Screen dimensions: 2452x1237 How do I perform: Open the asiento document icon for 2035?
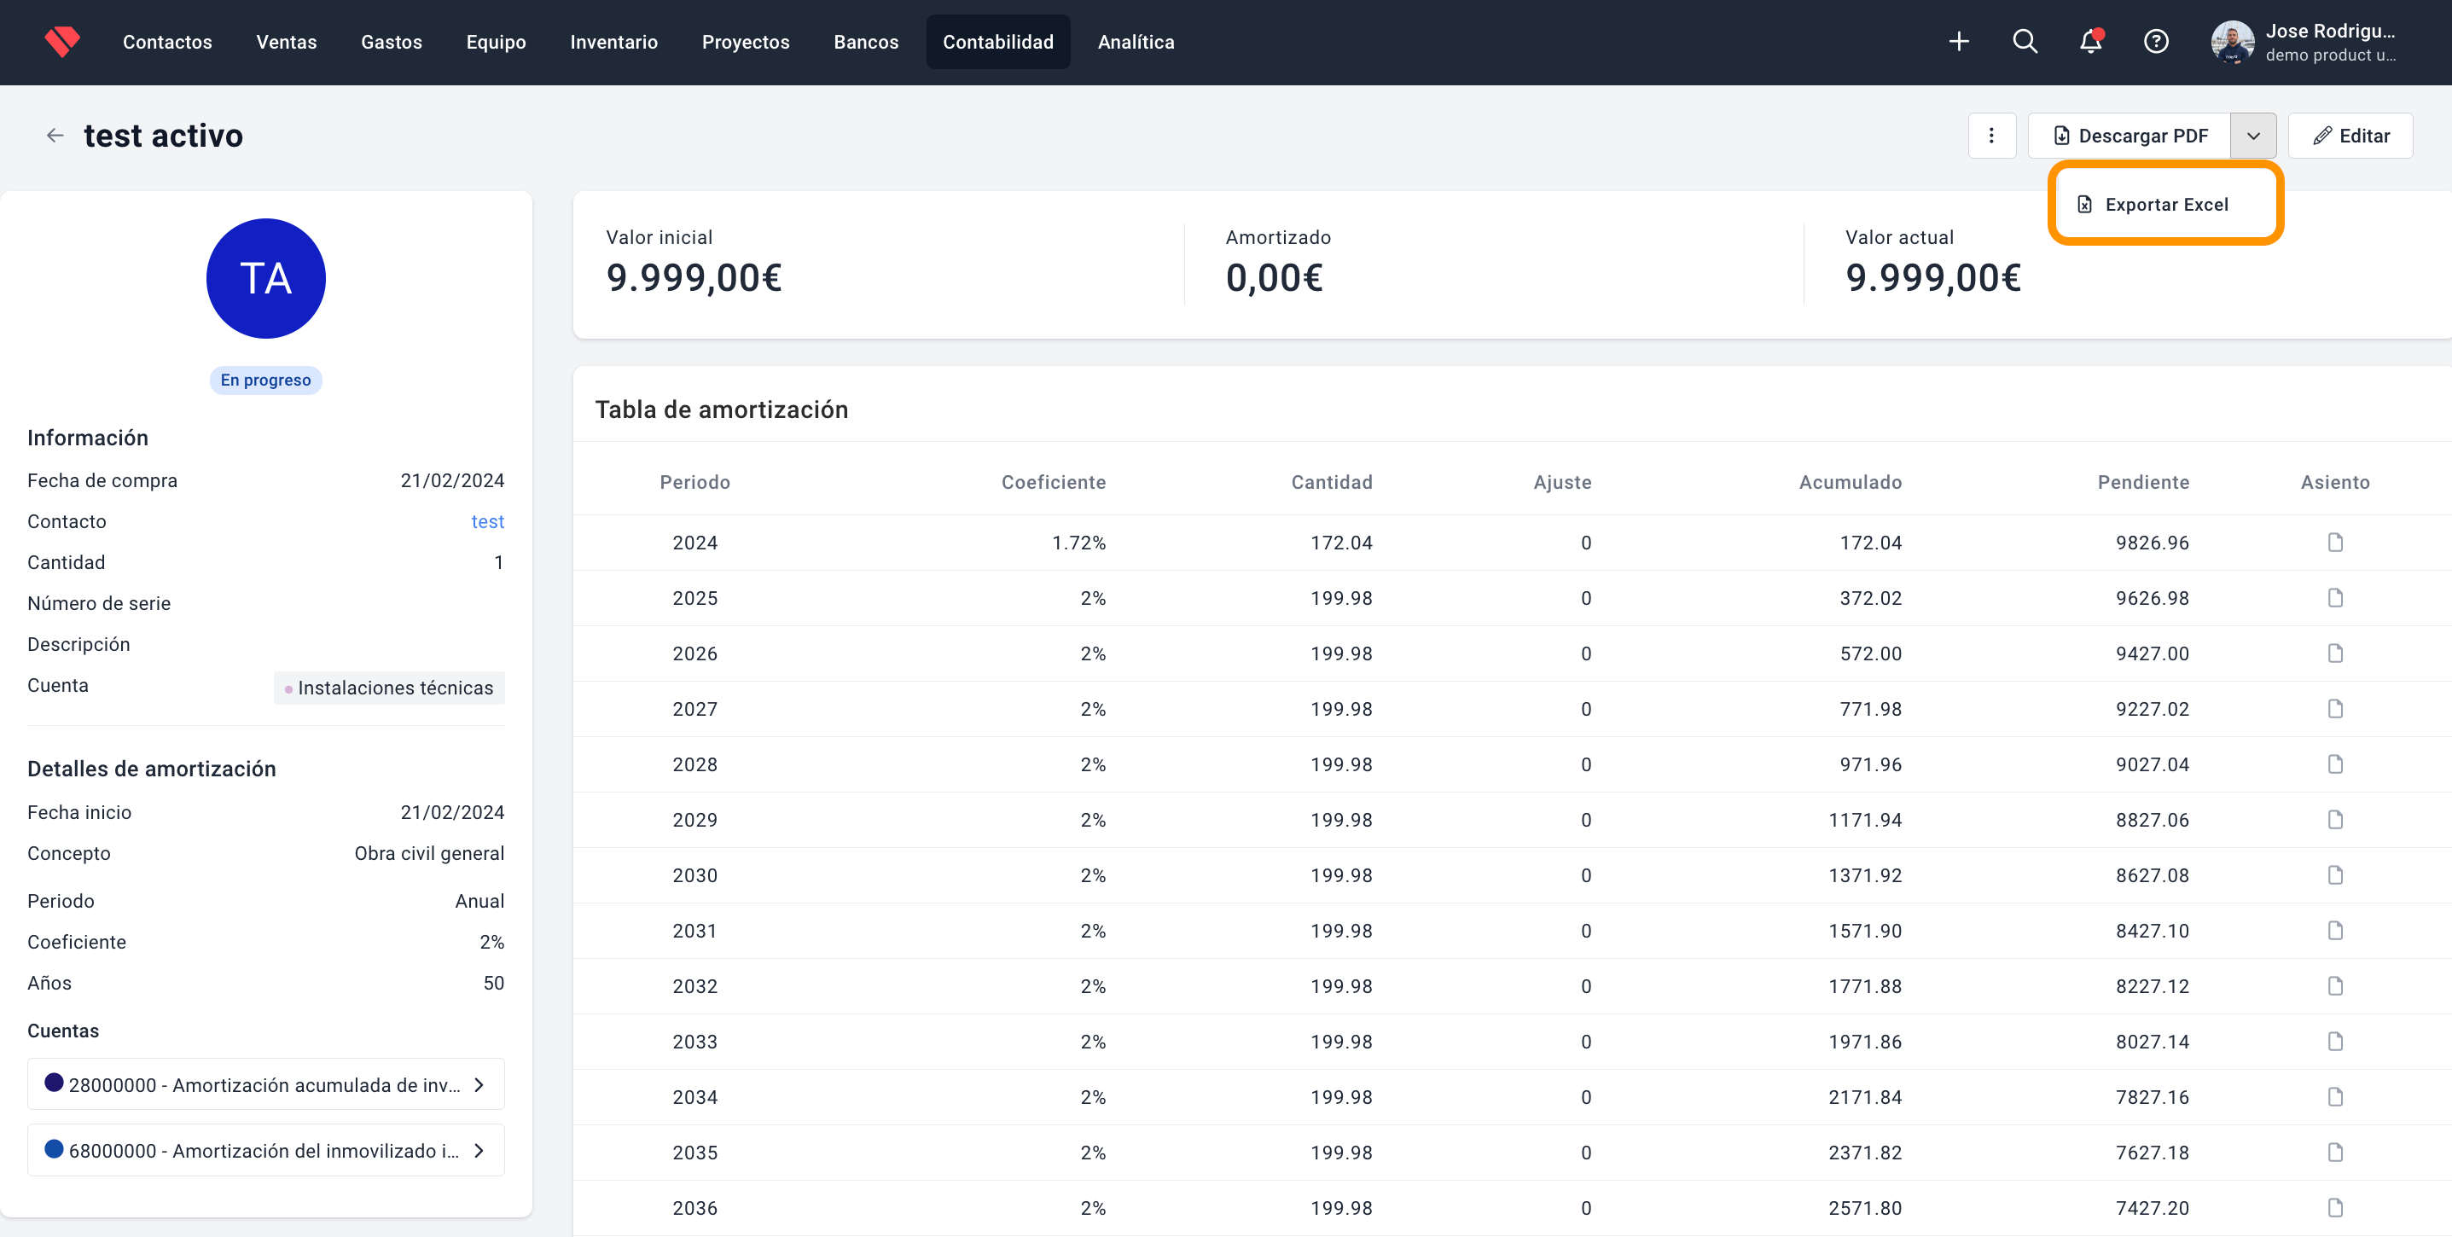pos(2335,1153)
